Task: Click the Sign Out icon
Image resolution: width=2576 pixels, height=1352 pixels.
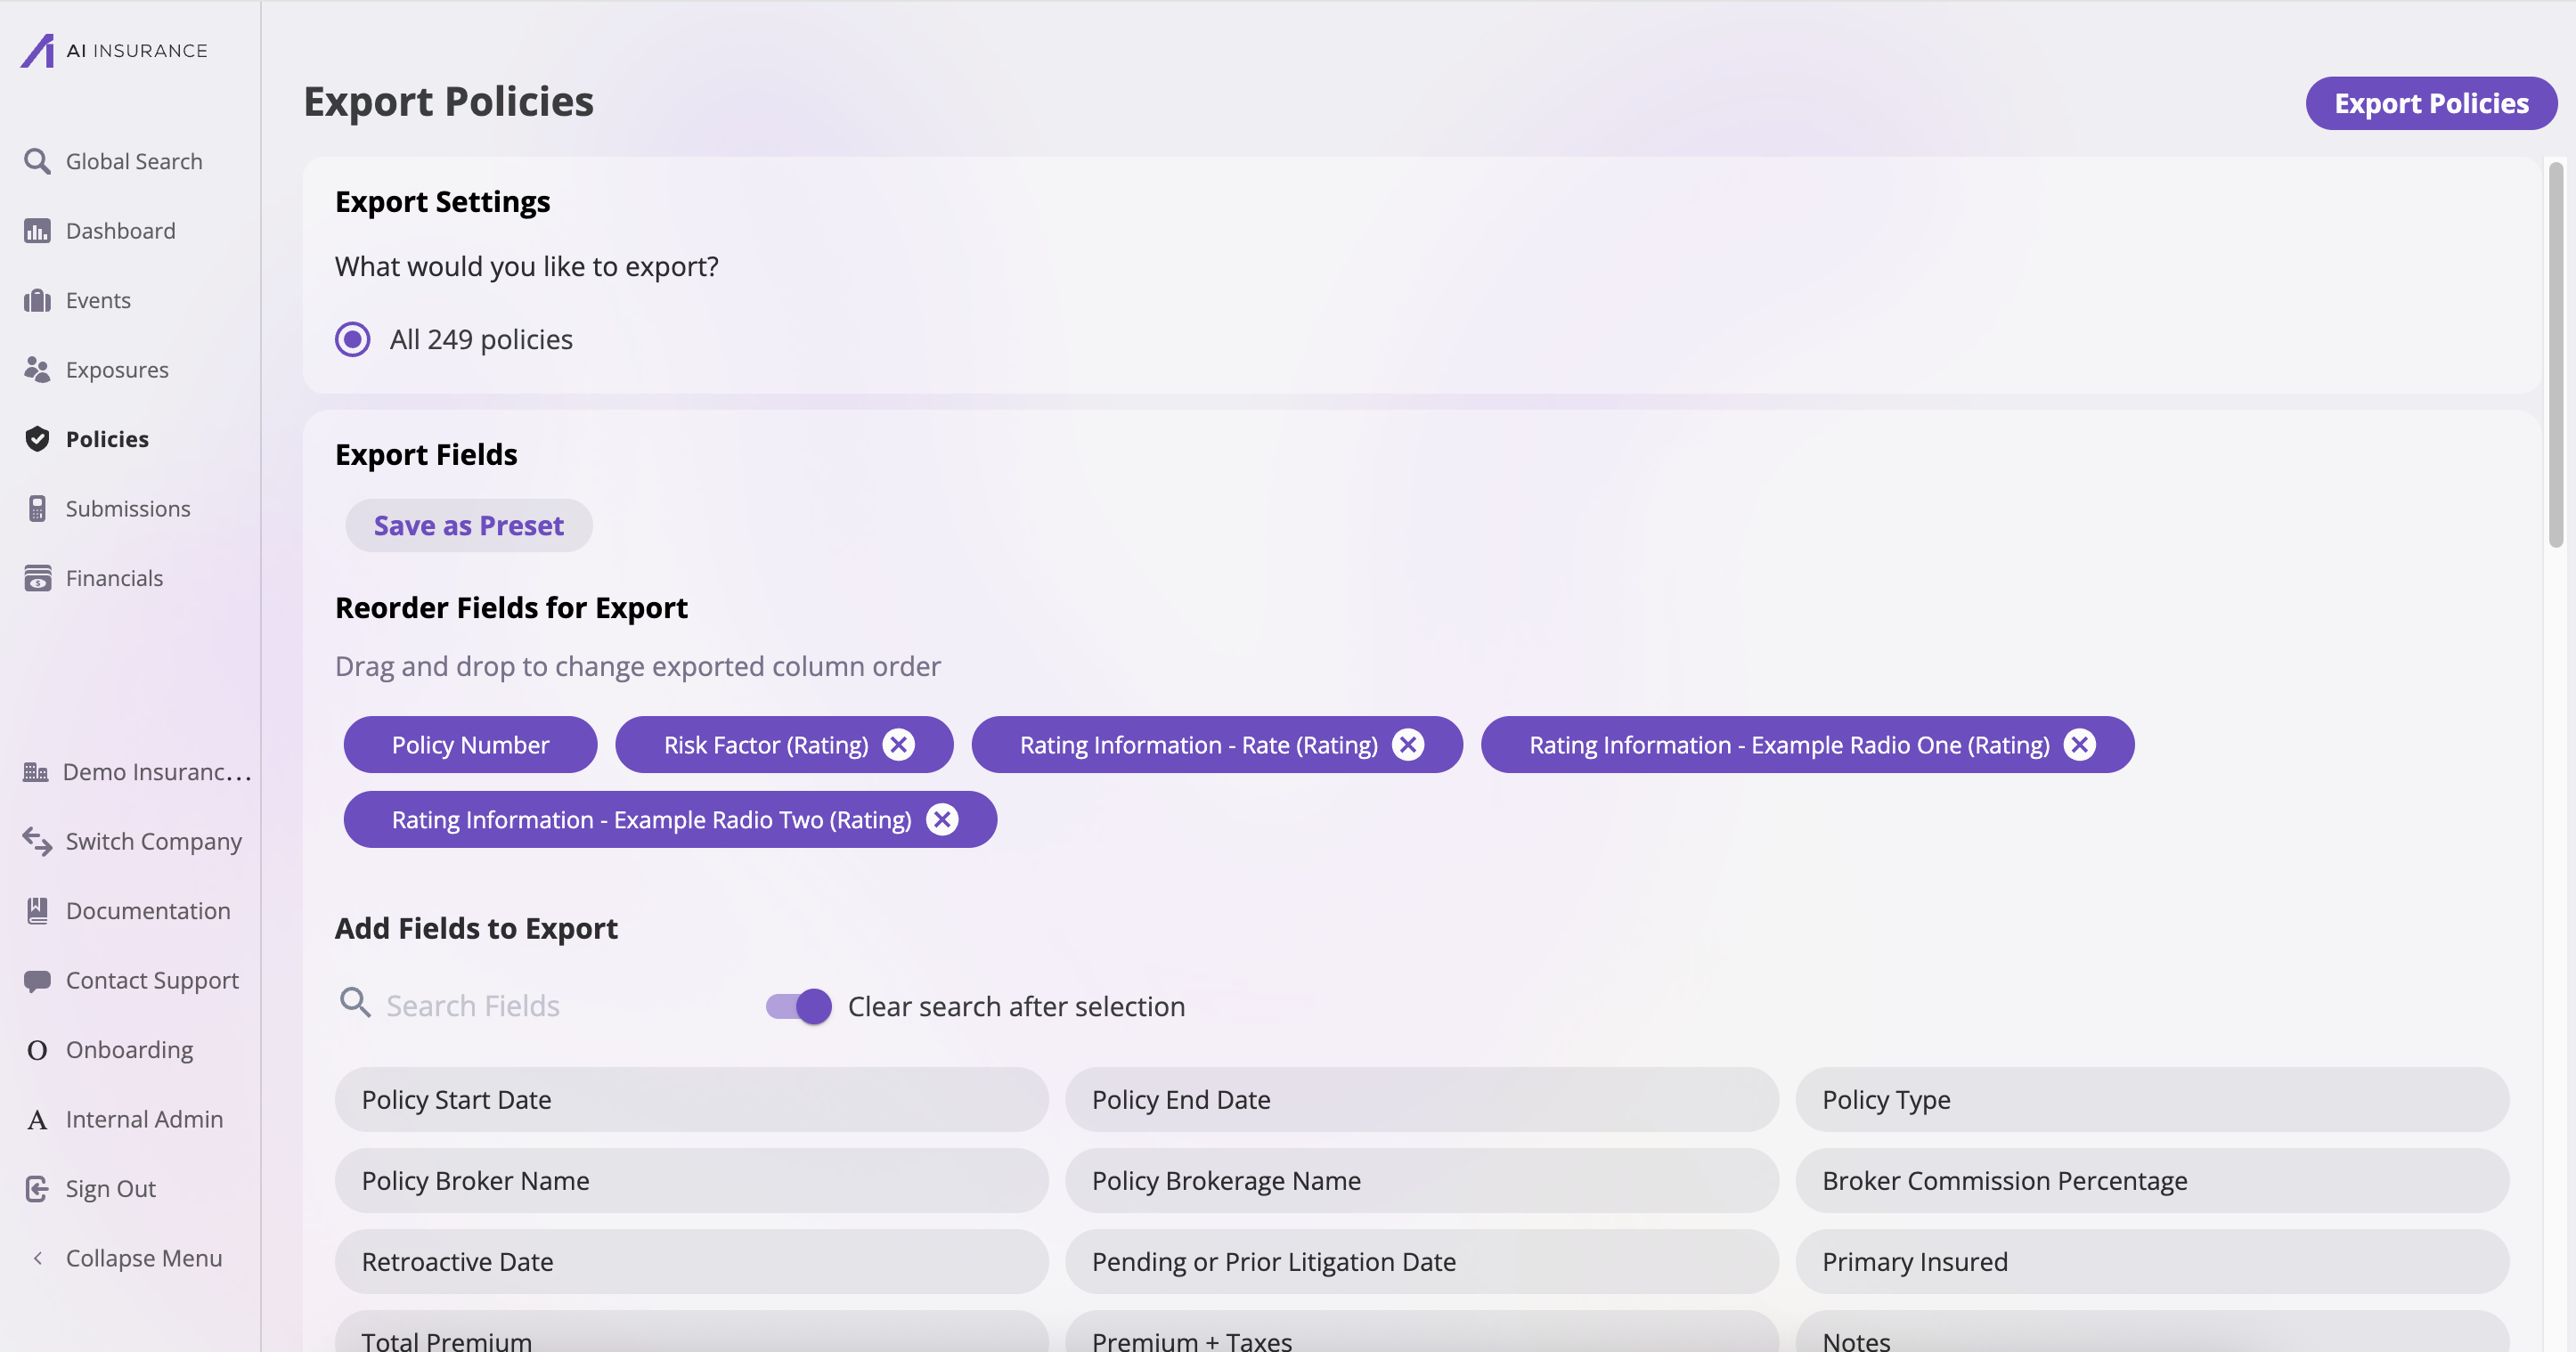Action: (x=37, y=1188)
